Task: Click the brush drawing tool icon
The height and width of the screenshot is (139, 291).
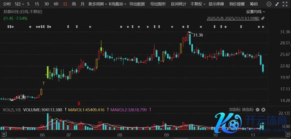Action: pos(277,4)
